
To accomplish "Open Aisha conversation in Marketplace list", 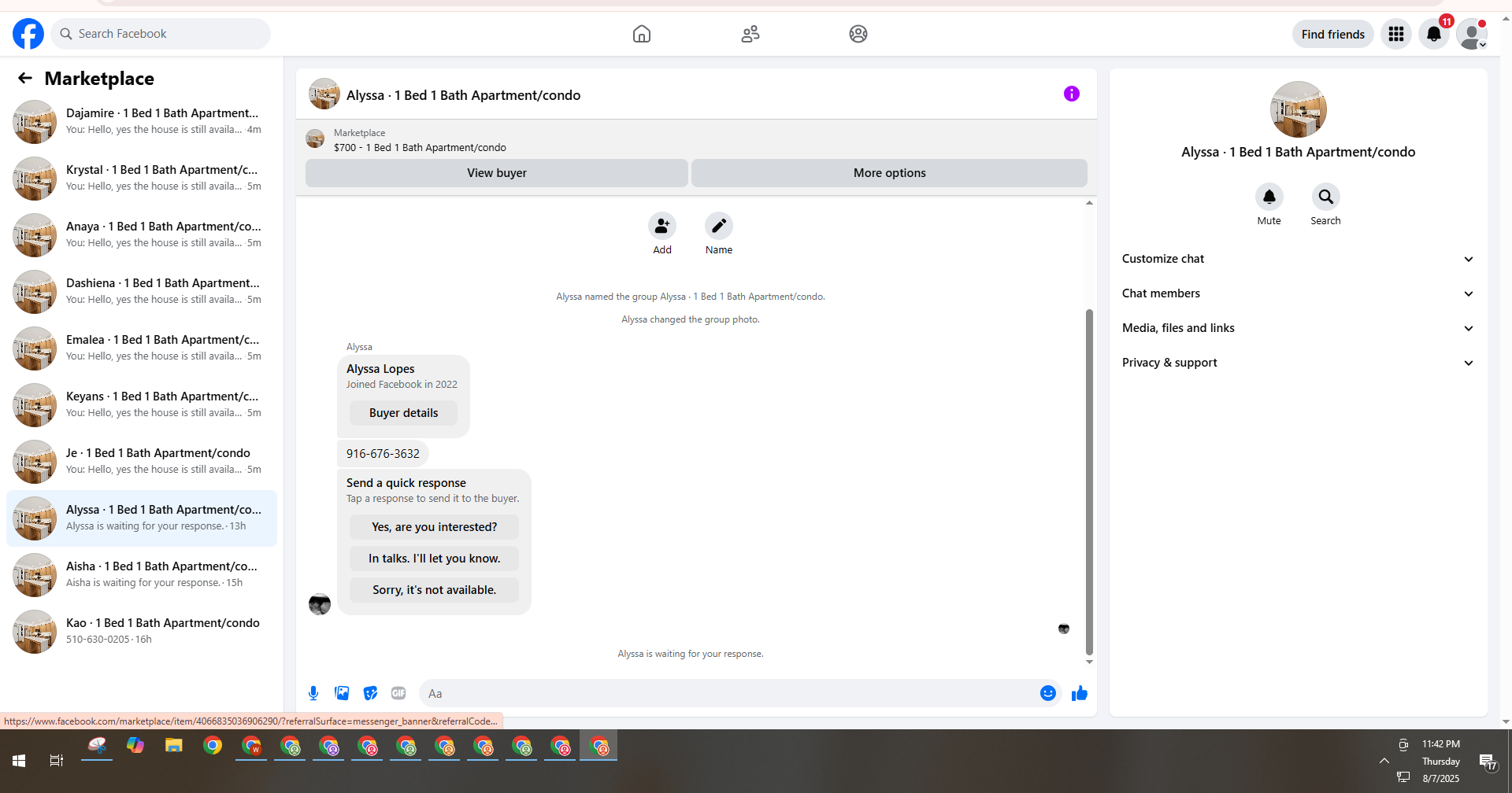I will click(142, 575).
